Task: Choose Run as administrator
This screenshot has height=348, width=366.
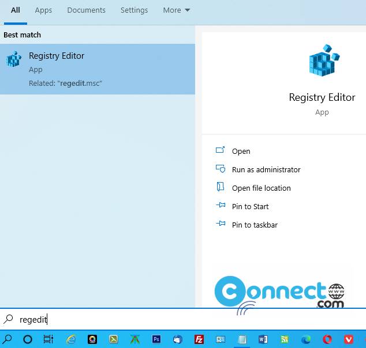Action: 266,169
